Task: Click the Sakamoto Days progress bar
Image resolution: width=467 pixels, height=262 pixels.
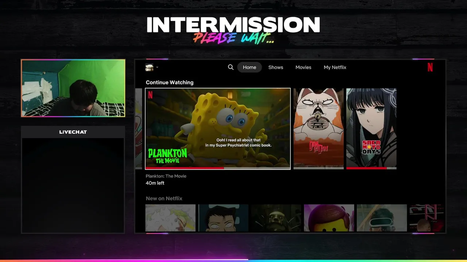Action: [x=371, y=168]
